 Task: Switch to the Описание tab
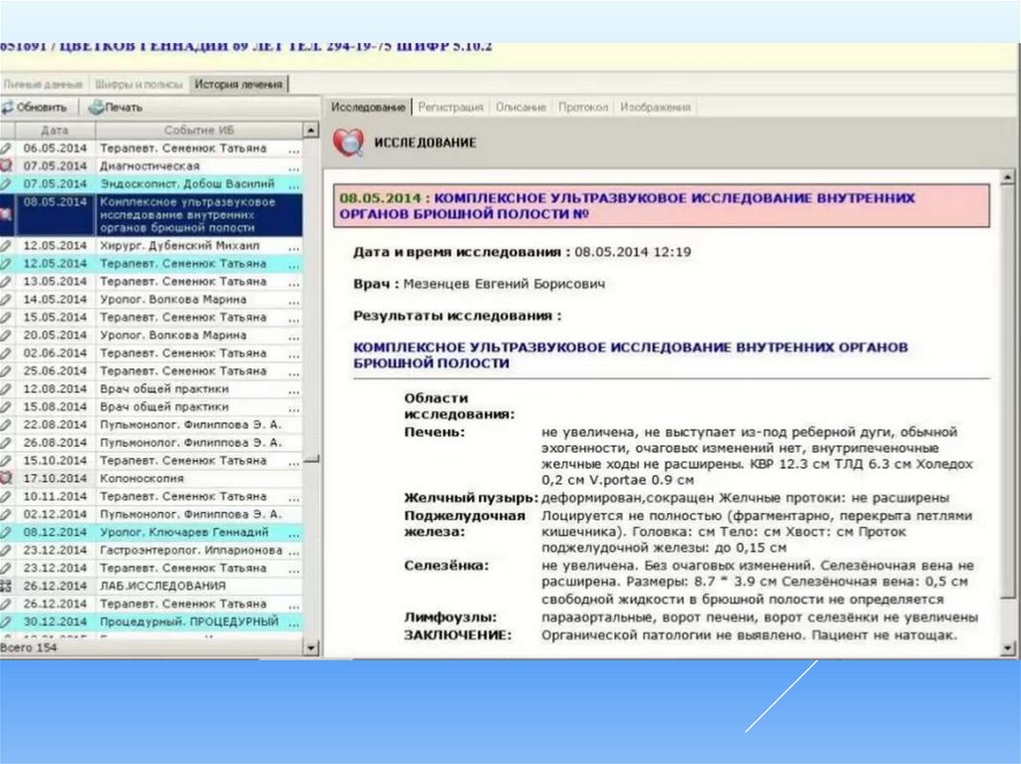point(520,107)
